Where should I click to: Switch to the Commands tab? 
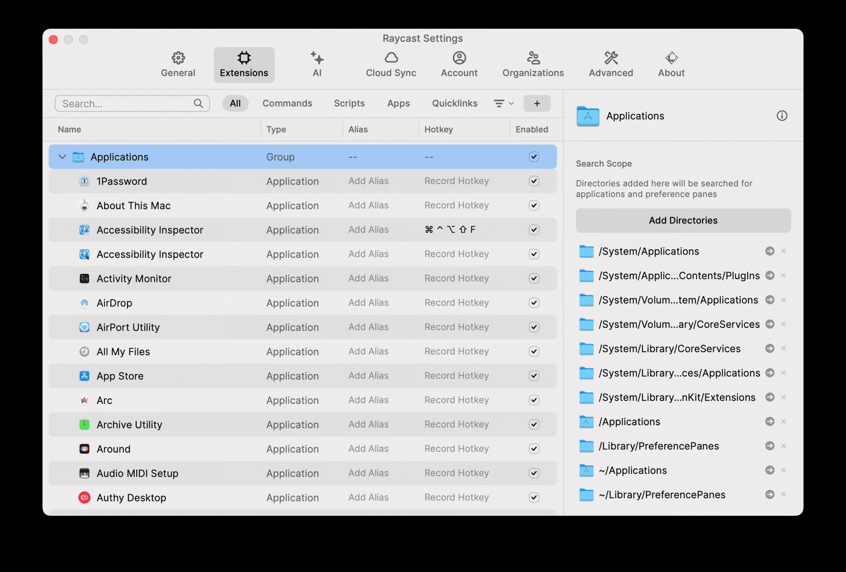pyautogui.click(x=287, y=103)
